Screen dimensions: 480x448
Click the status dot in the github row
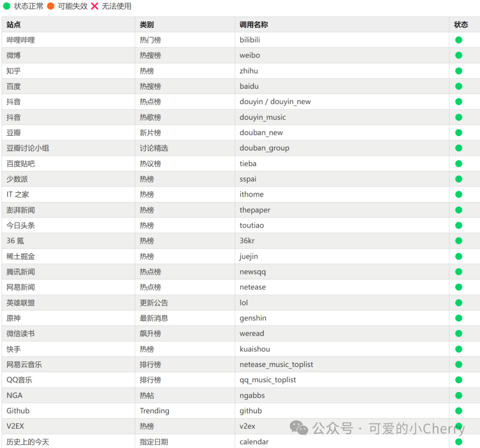pos(459,411)
